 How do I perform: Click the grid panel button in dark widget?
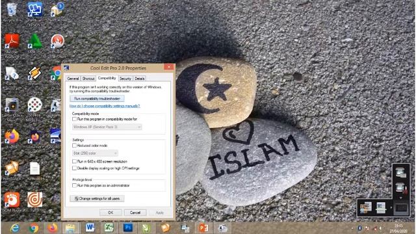401,207
